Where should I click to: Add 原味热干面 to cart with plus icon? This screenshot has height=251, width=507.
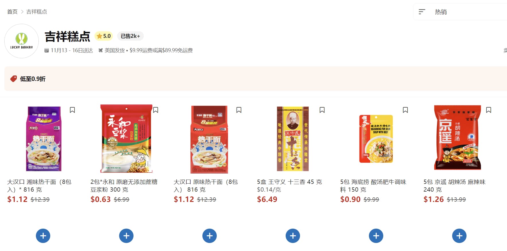click(x=210, y=236)
